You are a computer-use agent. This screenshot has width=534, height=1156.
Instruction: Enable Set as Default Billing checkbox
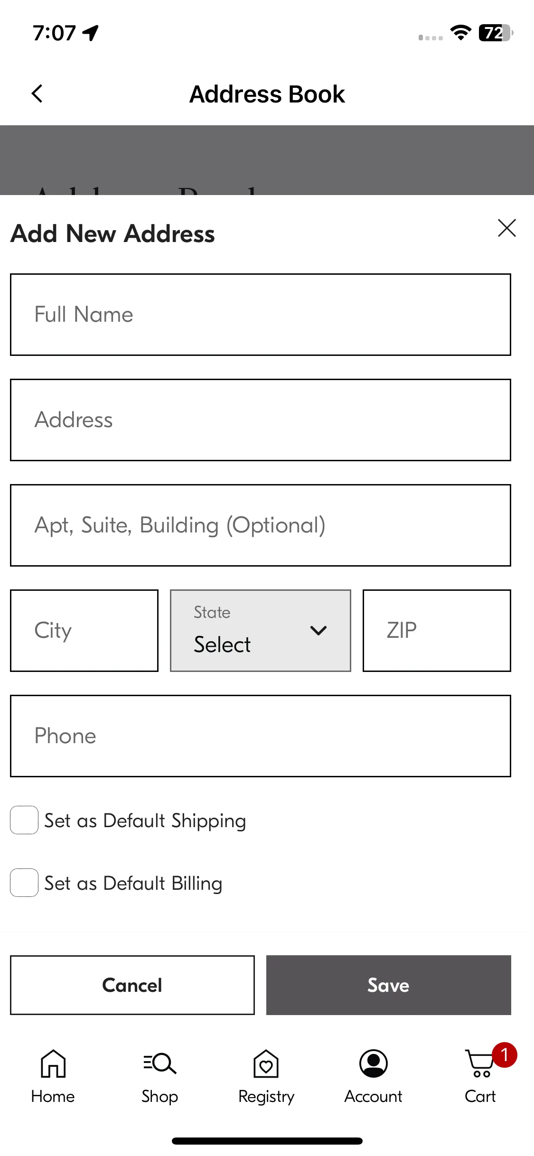coord(24,883)
